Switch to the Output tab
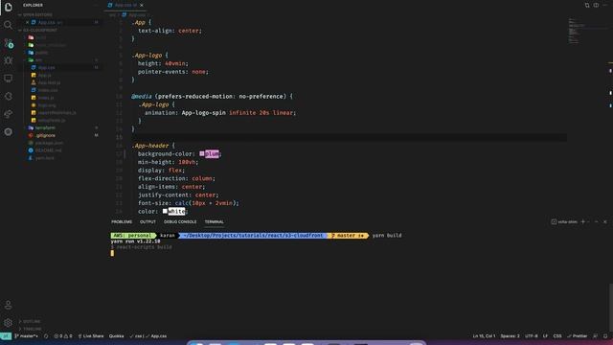613x345 pixels. point(148,221)
